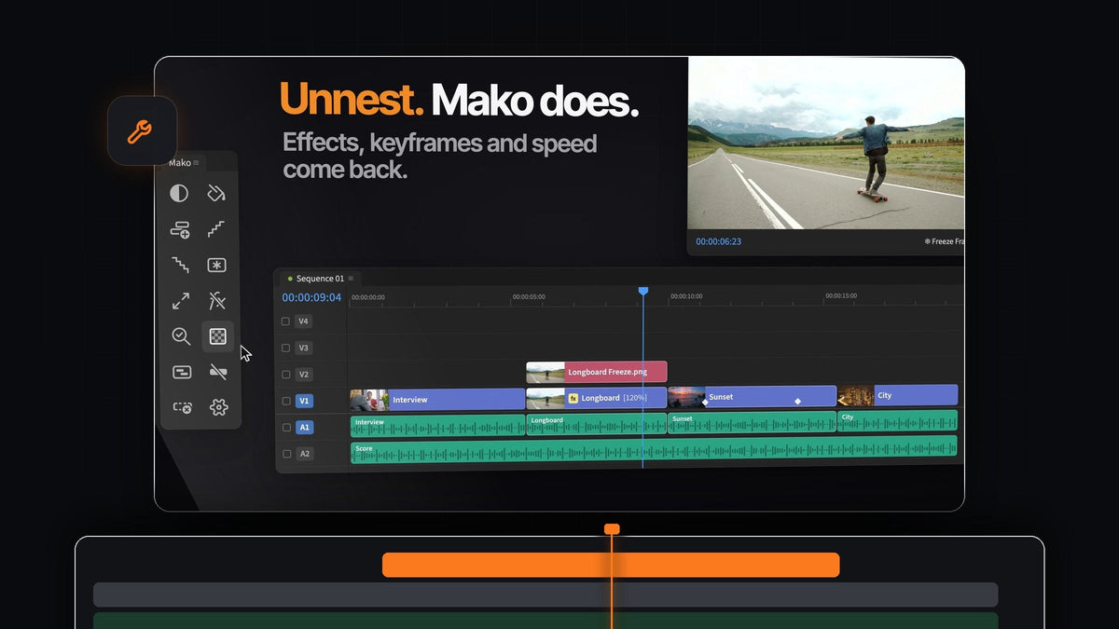Select the Interview video clip on V1
The width and height of the screenshot is (1119, 629).
[x=437, y=400]
